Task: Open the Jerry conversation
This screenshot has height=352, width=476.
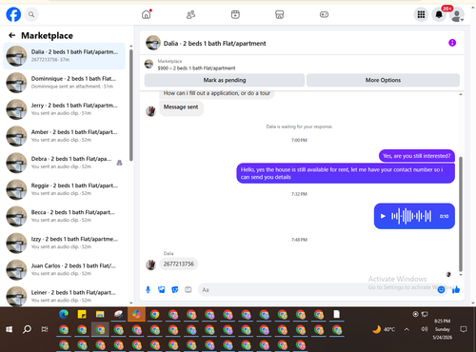Action: point(65,109)
